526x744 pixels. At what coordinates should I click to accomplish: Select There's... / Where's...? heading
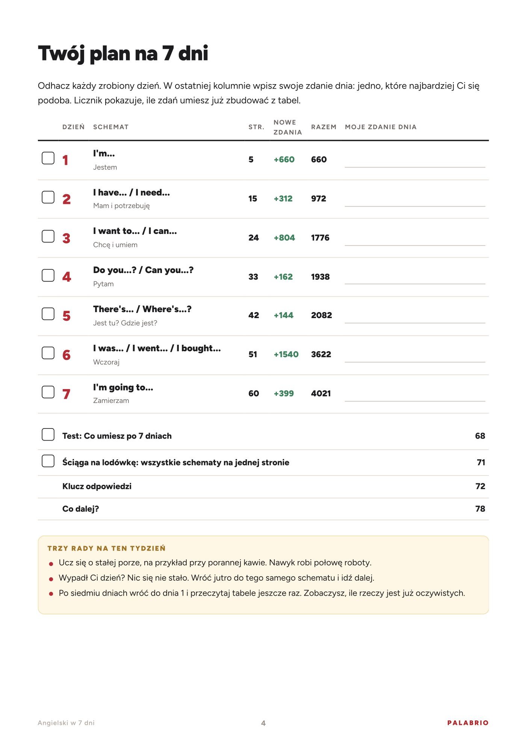pos(142,309)
